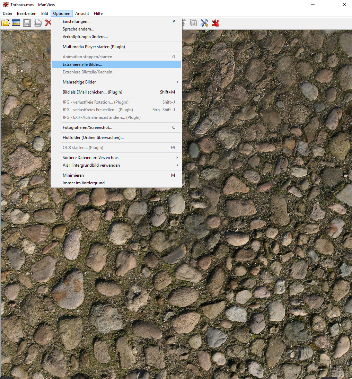Click the red IrfanView mascot About icon
This screenshot has width=352, height=379.
[x=215, y=23]
